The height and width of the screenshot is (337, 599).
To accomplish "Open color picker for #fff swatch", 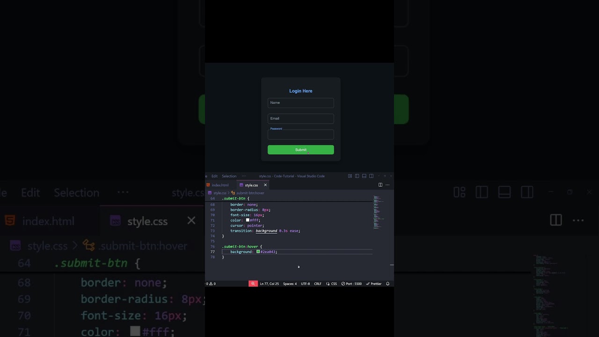I will pyautogui.click(x=248, y=220).
